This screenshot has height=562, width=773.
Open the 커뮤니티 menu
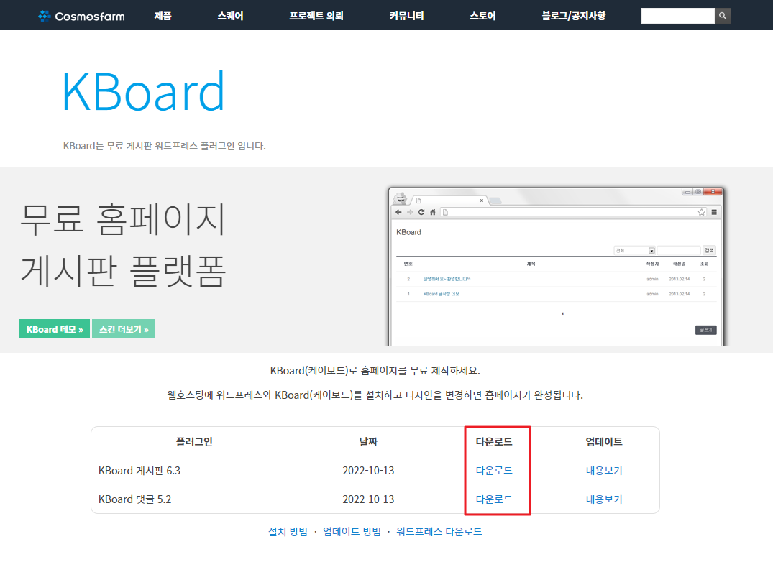coord(406,16)
